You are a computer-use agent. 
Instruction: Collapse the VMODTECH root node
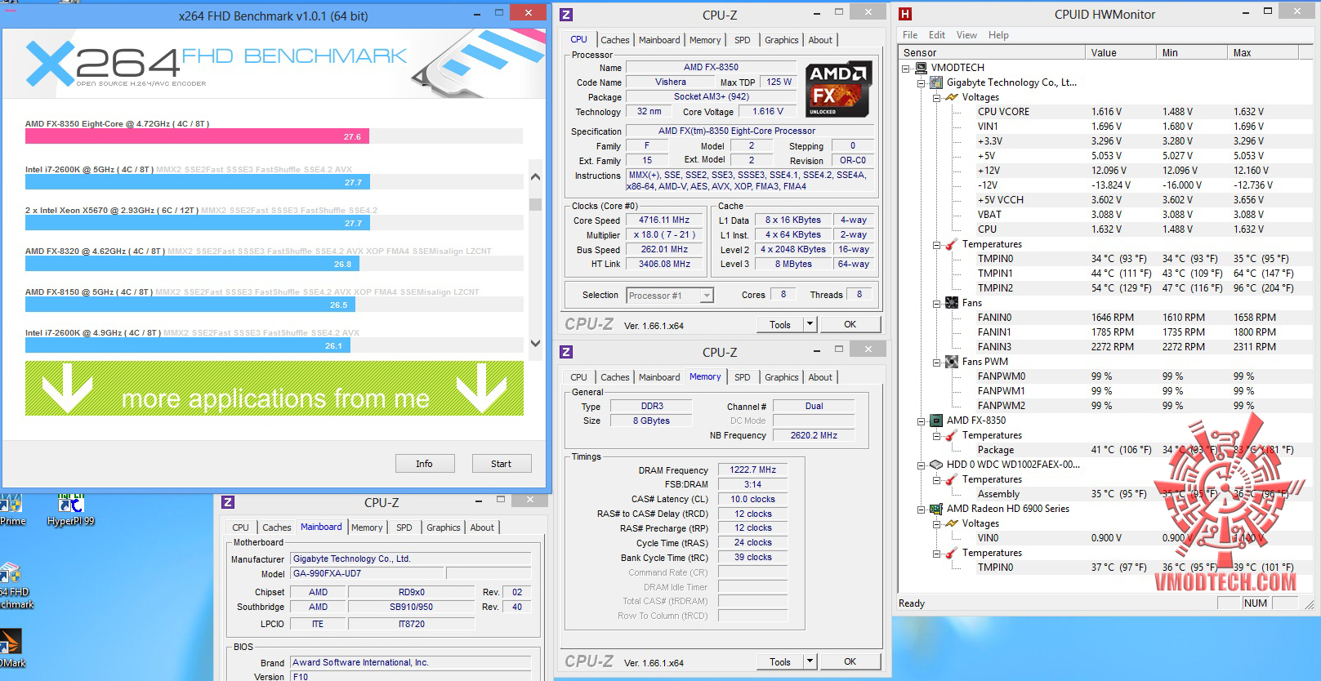click(906, 68)
